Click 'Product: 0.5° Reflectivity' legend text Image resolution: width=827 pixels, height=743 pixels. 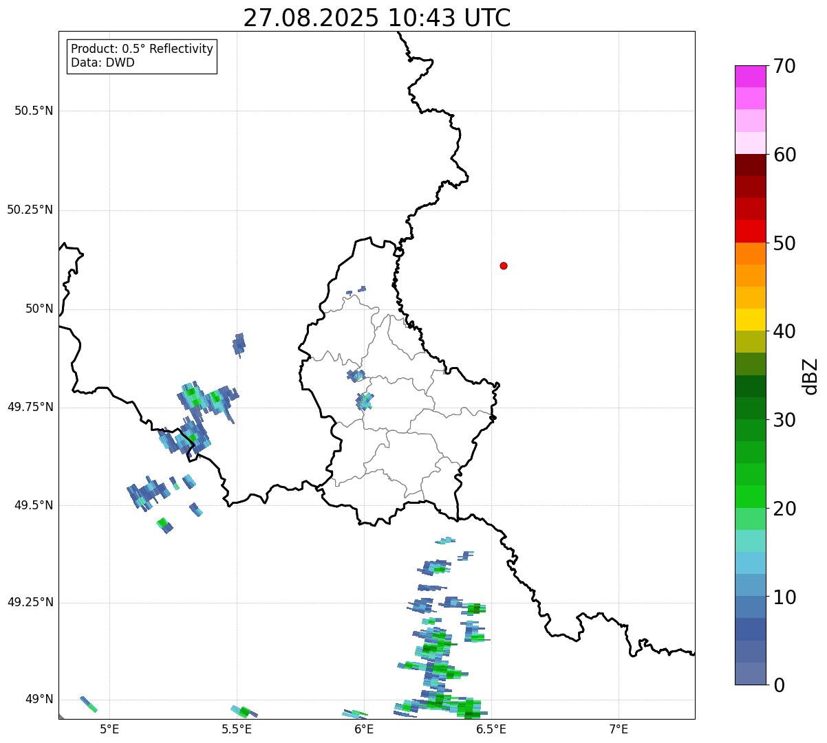(x=142, y=49)
